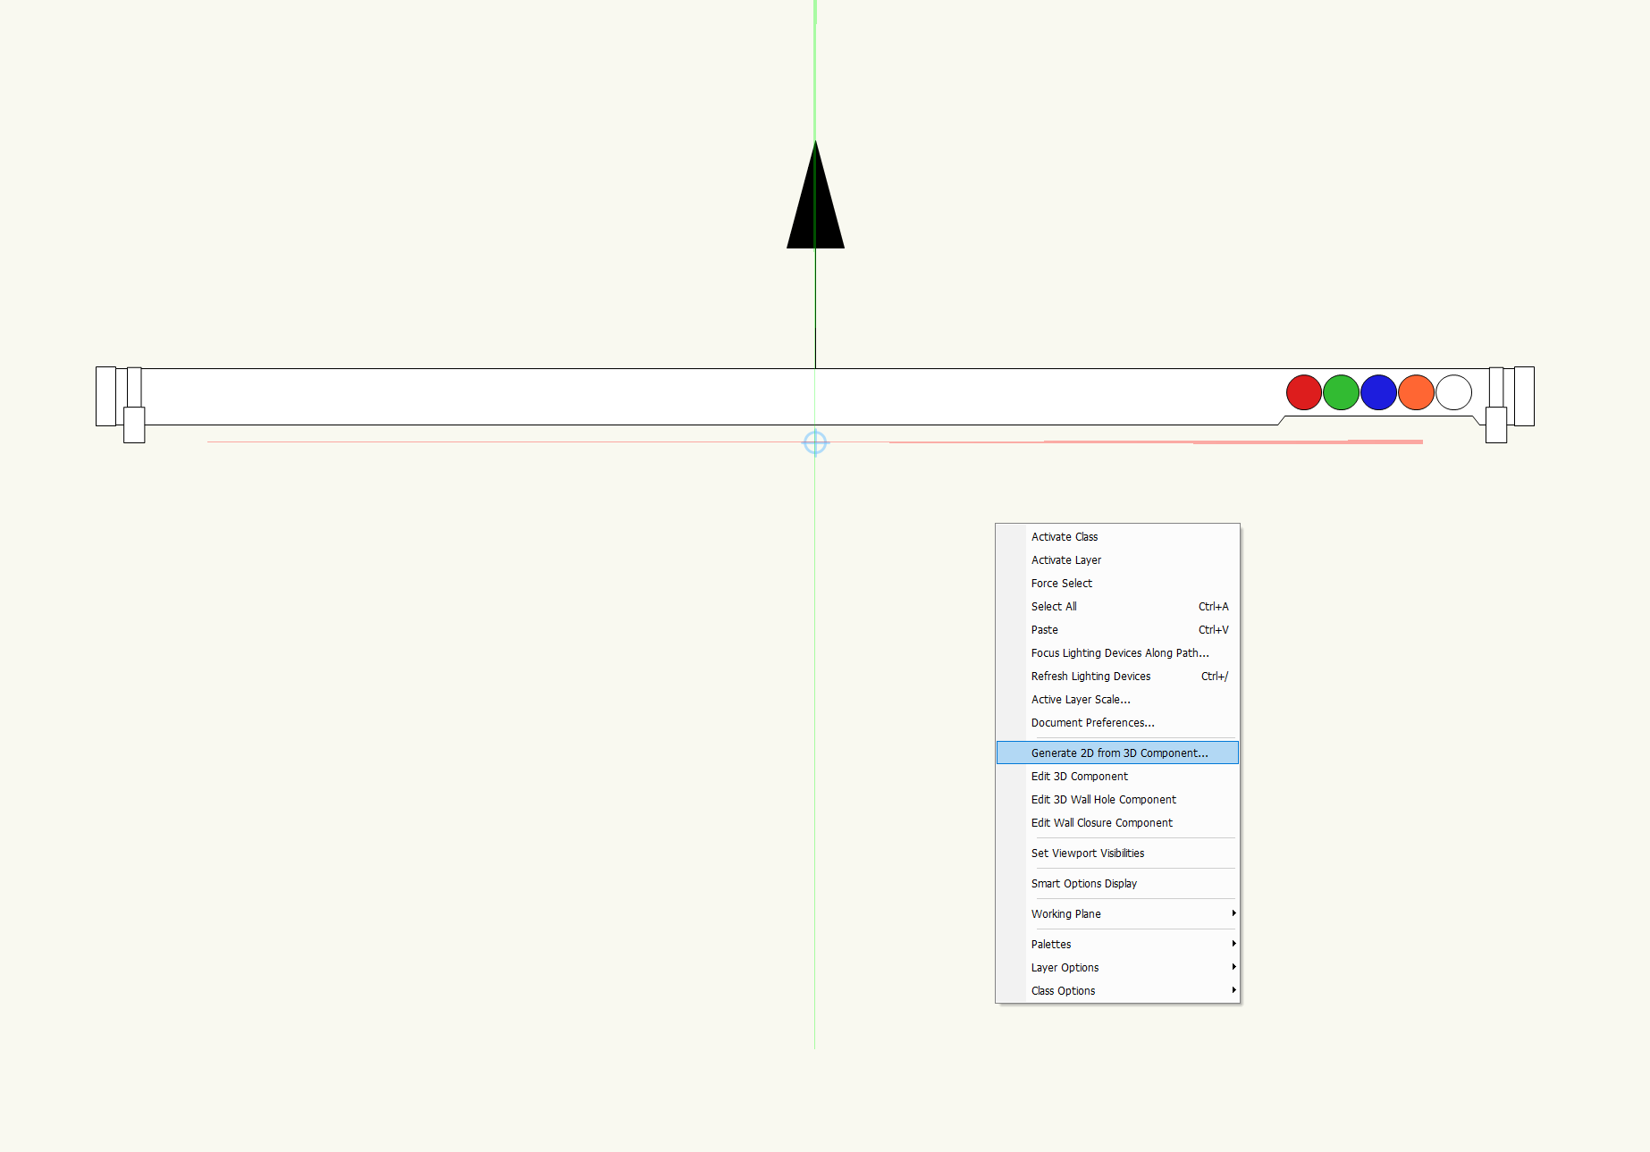Click Refresh Lighting Devices

1090,677
